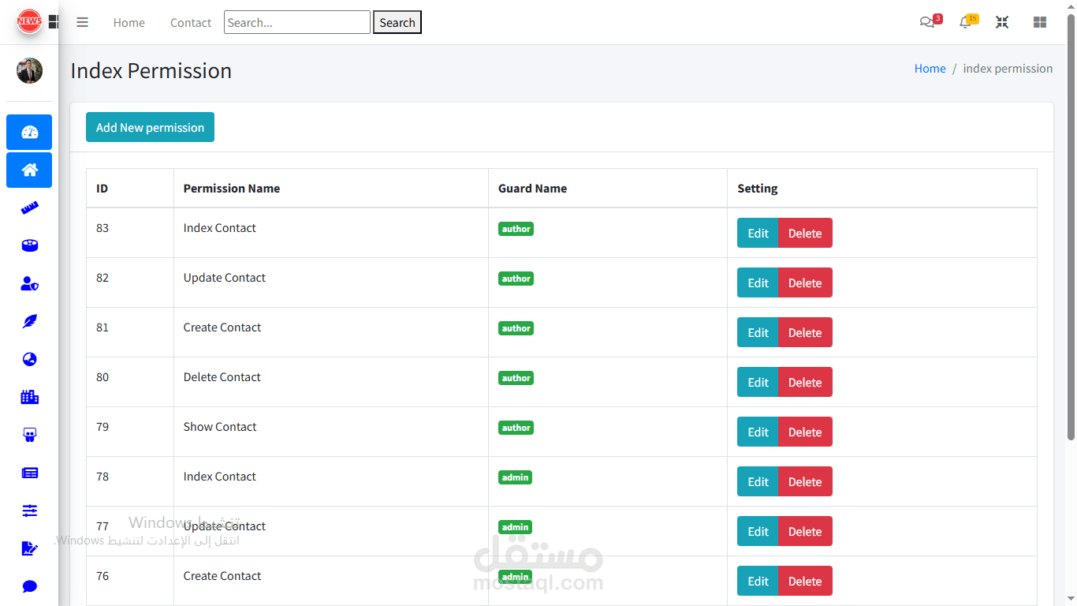
Task: Open the slideshow-style sidebar icon
Action: [29, 435]
